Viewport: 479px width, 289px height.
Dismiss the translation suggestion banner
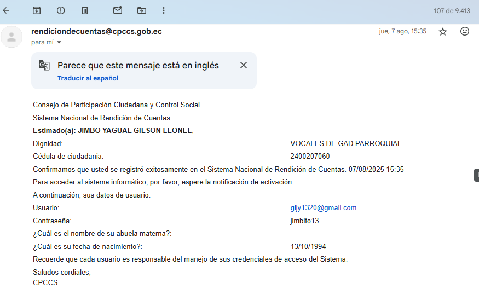244,66
